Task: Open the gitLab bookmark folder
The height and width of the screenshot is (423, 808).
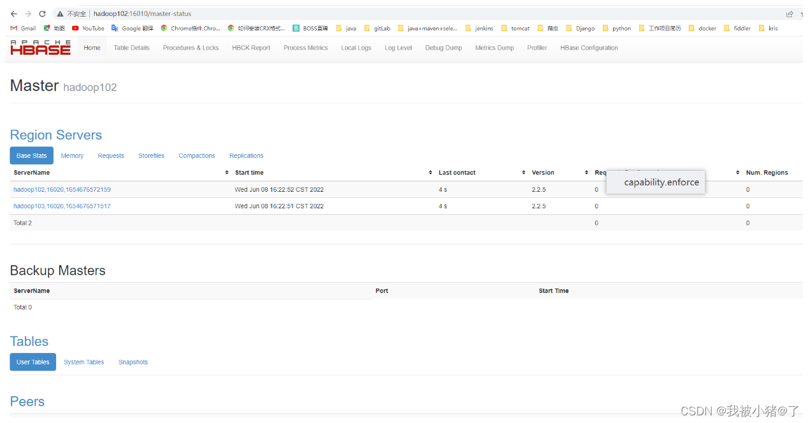Action: tap(377, 28)
